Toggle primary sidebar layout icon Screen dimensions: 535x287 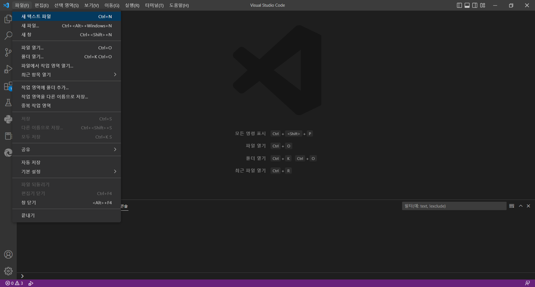click(x=459, y=5)
